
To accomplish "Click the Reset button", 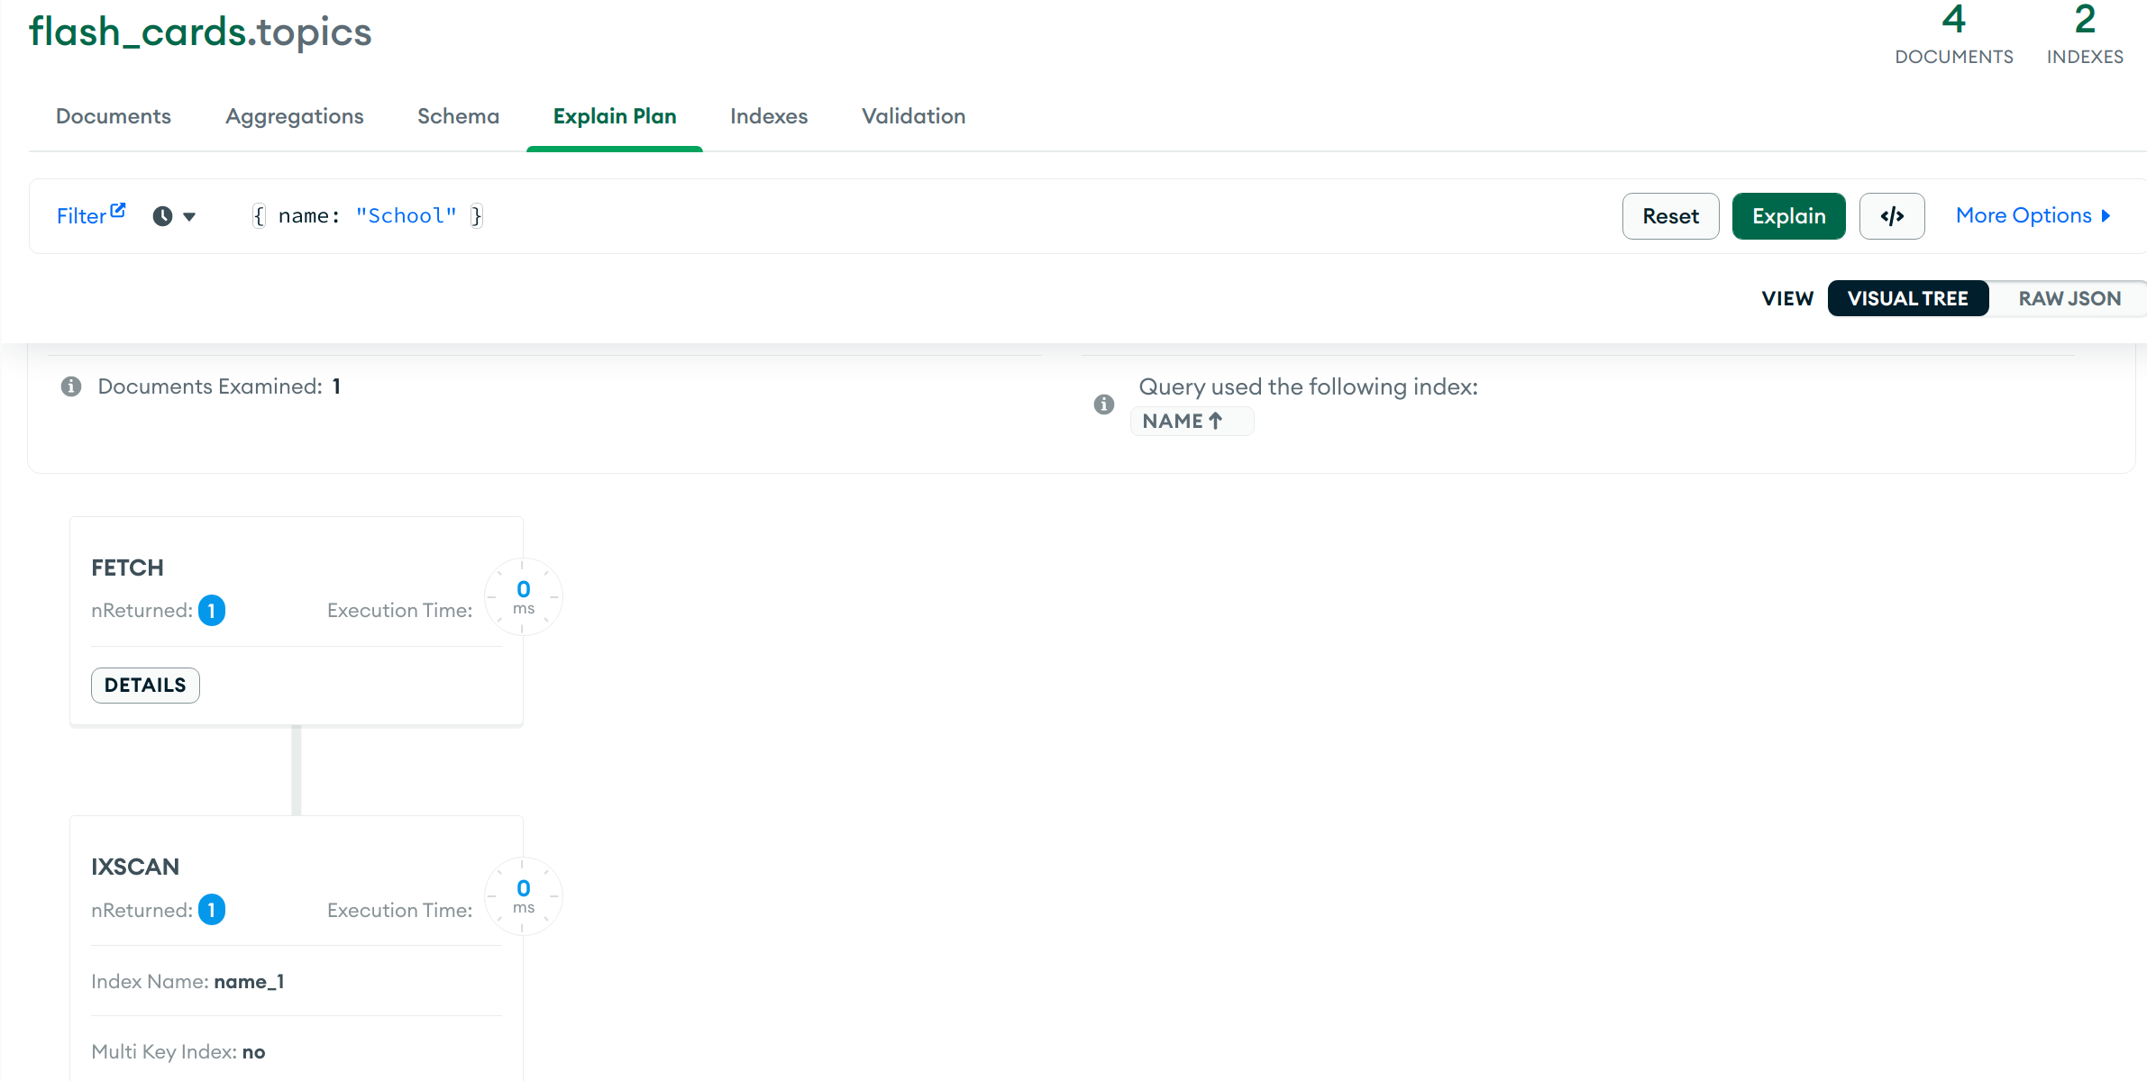I will coord(1670,216).
